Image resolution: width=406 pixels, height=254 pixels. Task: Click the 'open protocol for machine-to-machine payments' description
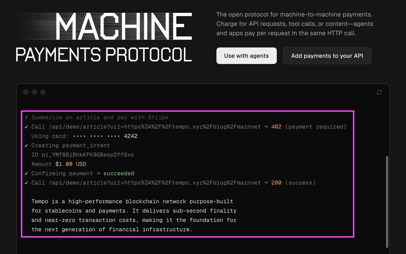click(x=294, y=24)
